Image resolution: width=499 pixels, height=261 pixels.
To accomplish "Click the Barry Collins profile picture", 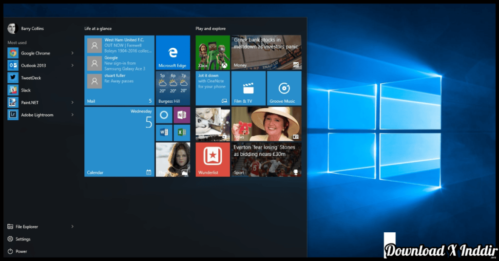I will 12,28.
